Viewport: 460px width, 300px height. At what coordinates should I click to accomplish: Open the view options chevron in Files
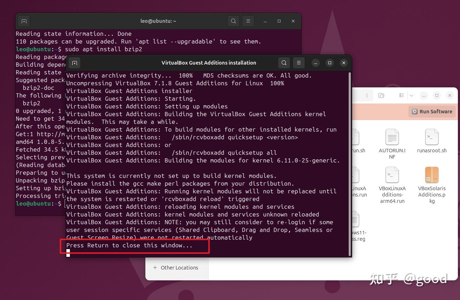[412, 95]
